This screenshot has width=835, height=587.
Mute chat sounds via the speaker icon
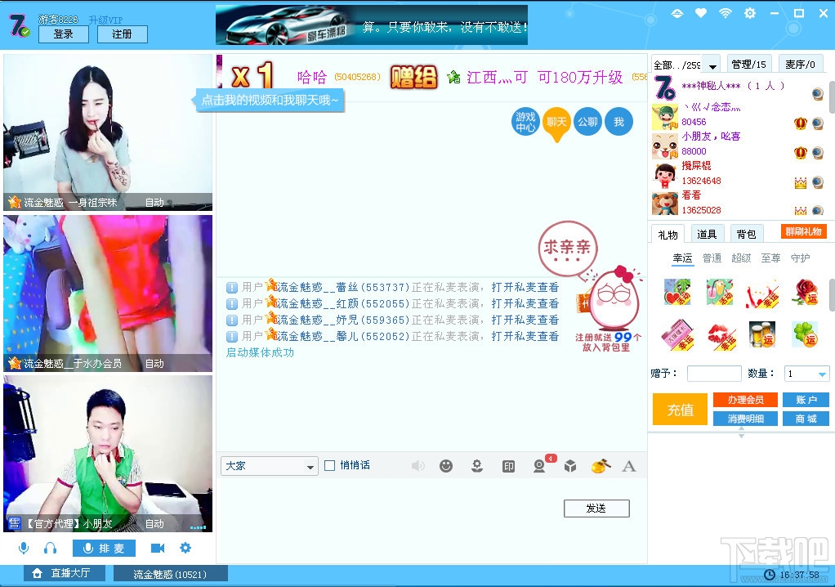click(418, 465)
